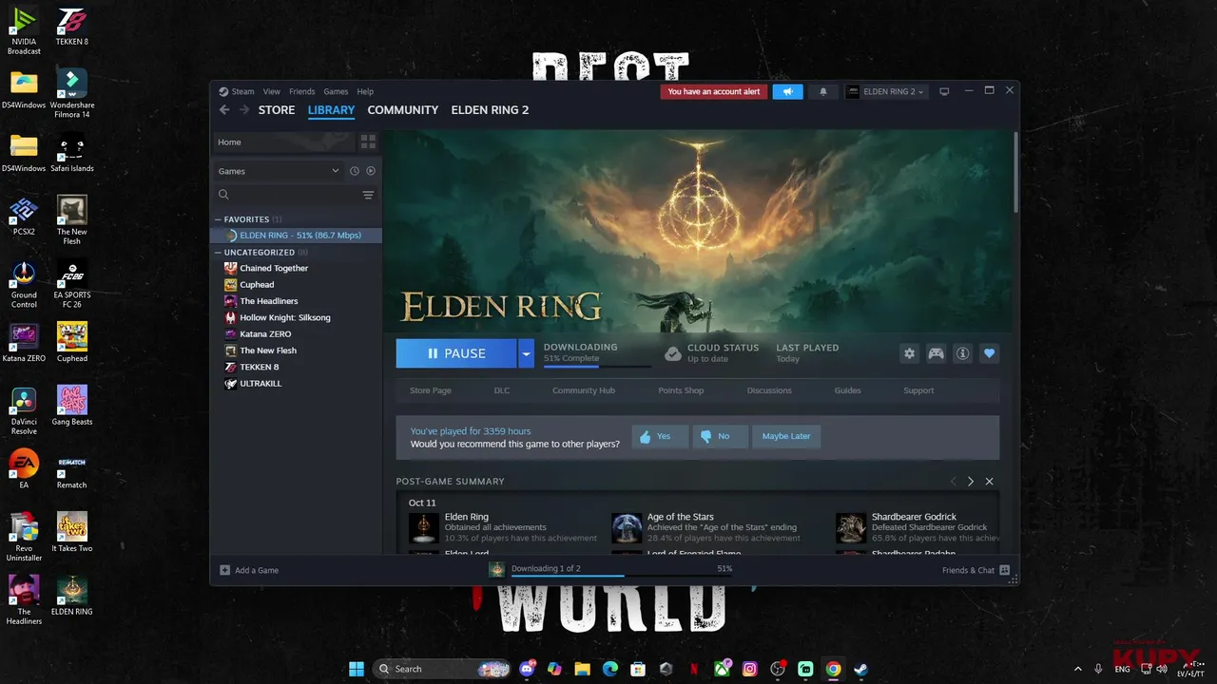The image size is (1217, 684).
Task: Open the library Home button
Action: click(x=283, y=142)
